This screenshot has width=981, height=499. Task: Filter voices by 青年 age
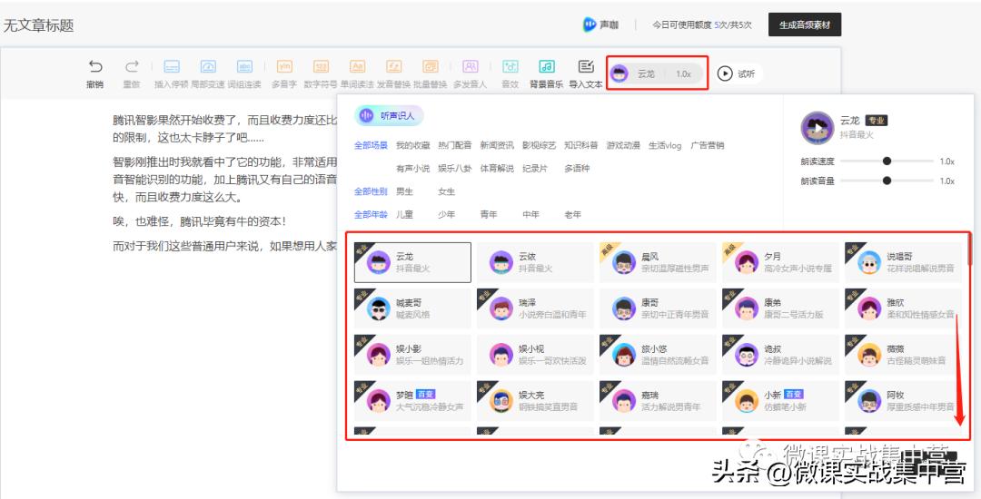[489, 214]
